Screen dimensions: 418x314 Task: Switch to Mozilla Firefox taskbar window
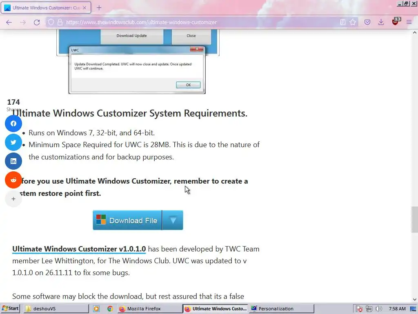click(149, 309)
